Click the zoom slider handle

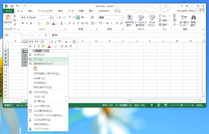(181, 105)
